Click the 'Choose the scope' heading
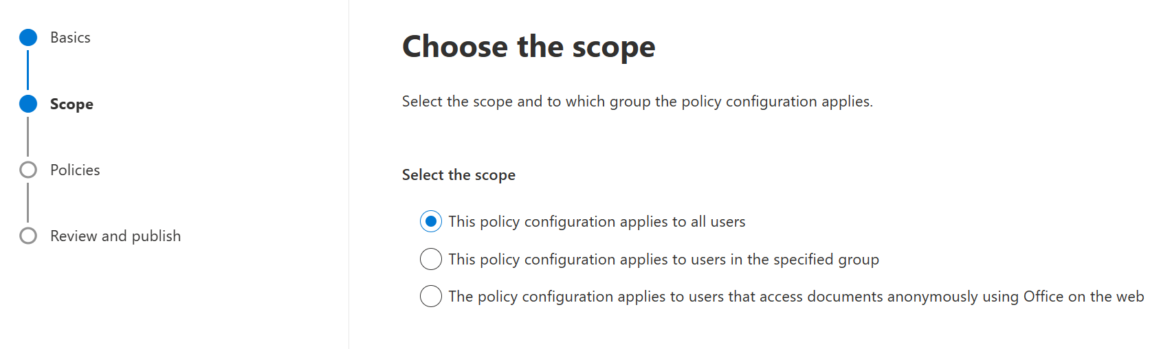1172x349 pixels. [x=529, y=47]
